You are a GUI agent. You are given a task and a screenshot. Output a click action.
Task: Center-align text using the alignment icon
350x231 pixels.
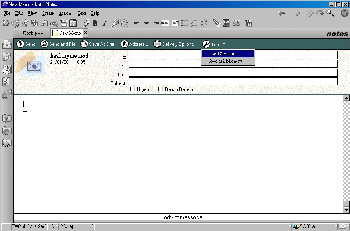(x=146, y=23)
